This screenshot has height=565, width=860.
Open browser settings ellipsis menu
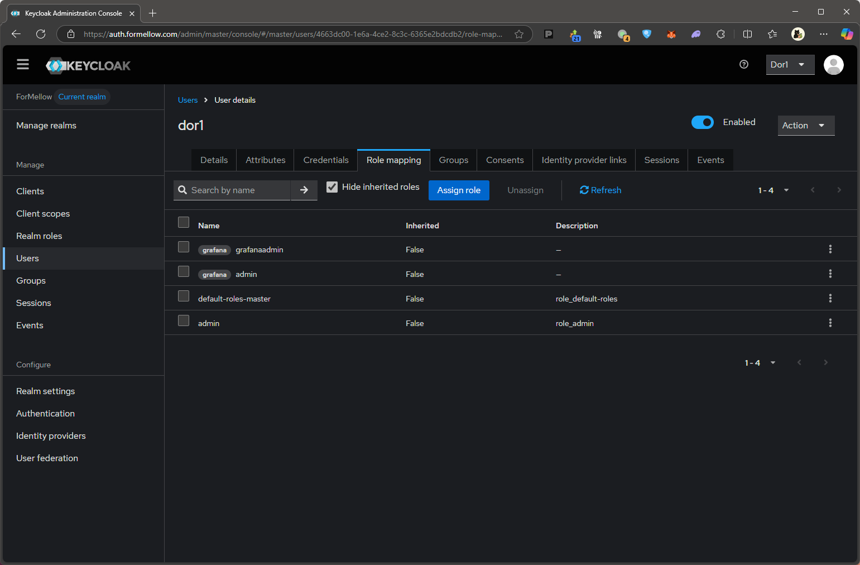824,34
